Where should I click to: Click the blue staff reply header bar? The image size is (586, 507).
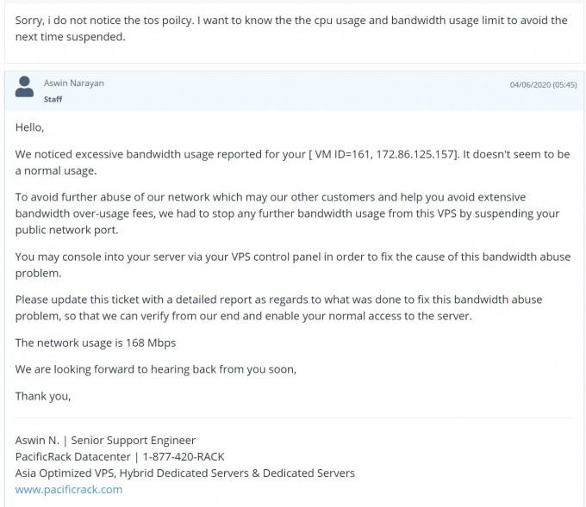point(295,90)
